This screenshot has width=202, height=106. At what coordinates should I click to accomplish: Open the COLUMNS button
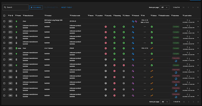pyautogui.click(x=36, y=7)
